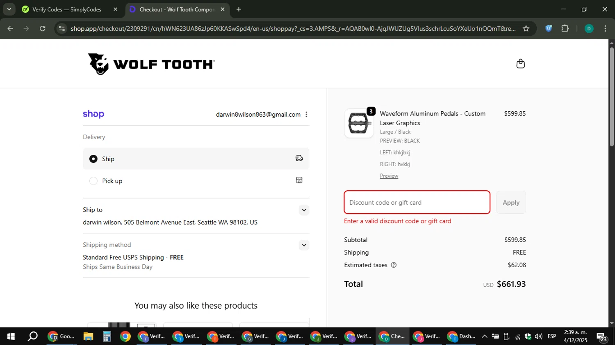Open the volume control in system tray
This screenshot has height=345, width=615.
point(538,336)
